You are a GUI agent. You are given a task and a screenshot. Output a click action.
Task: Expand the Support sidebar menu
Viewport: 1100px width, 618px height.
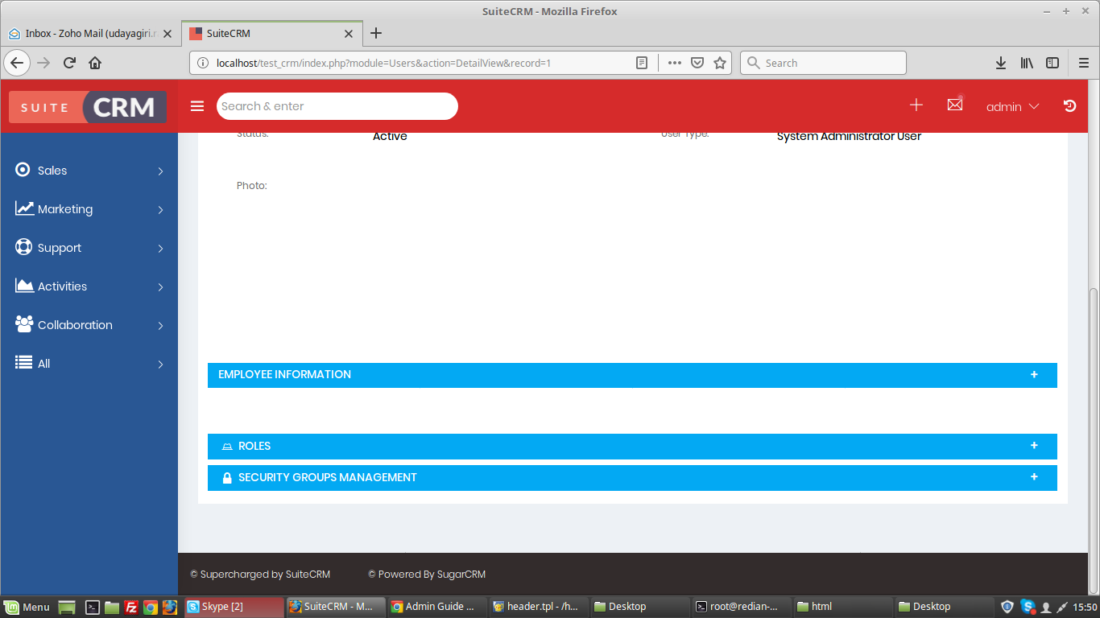coord(89,248)
